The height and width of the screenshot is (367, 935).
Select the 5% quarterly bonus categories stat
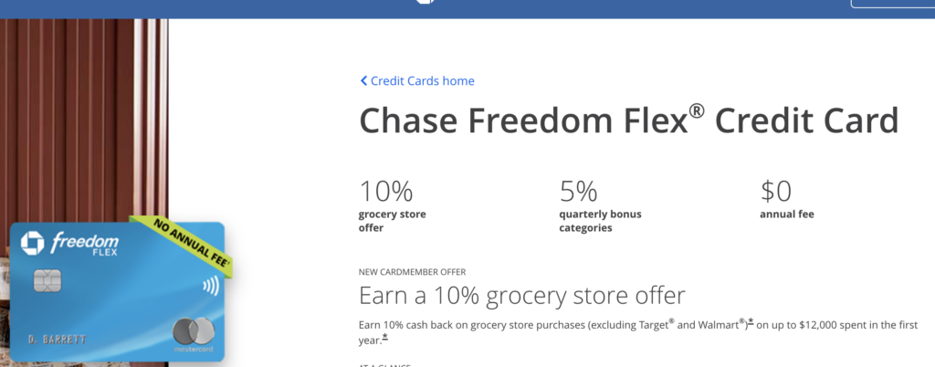[x=600, y=205]
